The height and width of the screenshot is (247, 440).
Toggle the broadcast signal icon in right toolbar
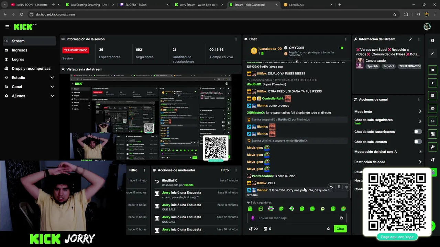point(432,121)
